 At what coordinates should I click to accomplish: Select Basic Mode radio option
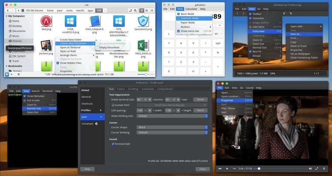click(x=178, y=14)
